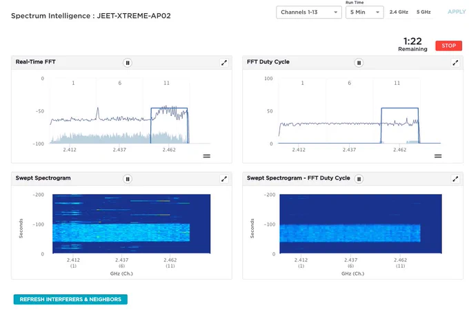Click the Swept Spectrogram heatmap

click(131, 224)
